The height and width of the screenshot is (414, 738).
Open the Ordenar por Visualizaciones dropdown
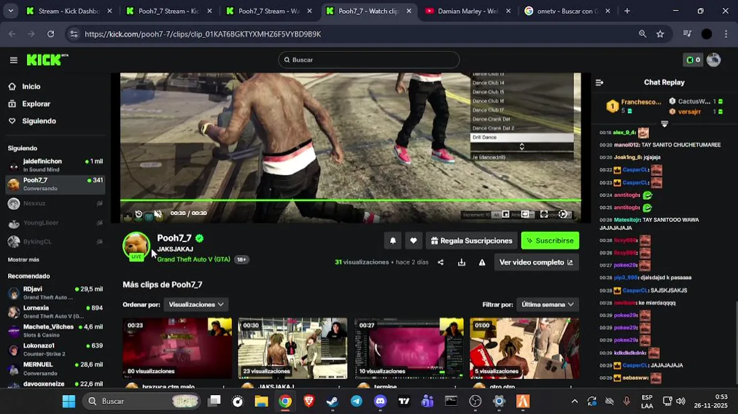(x=196, y=304)
